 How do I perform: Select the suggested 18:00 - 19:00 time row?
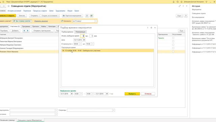[108, 50]
